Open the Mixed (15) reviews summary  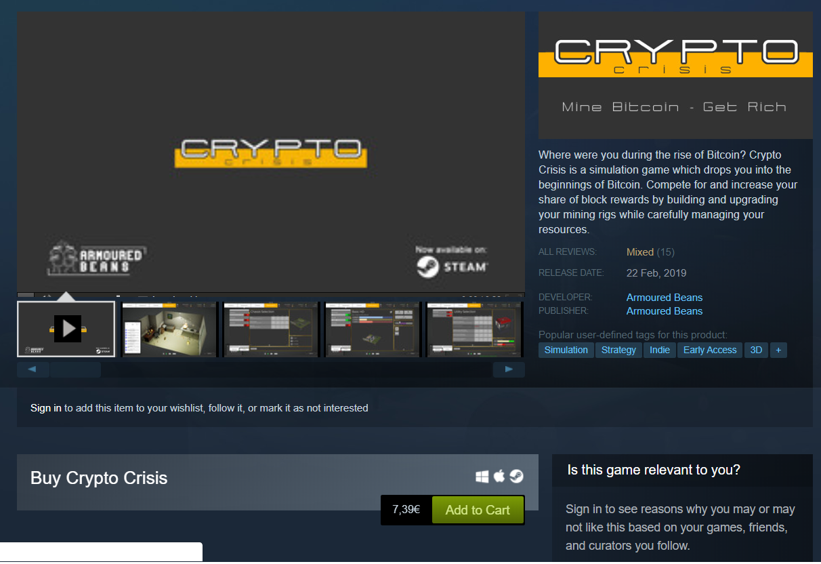coord(650,252)
